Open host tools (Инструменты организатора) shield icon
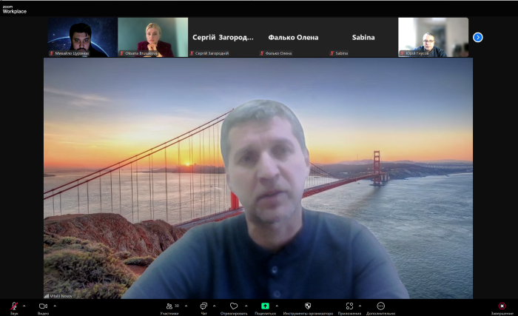Image resolution: width=518 pixels, height=316 pixels. pos(308,306)
